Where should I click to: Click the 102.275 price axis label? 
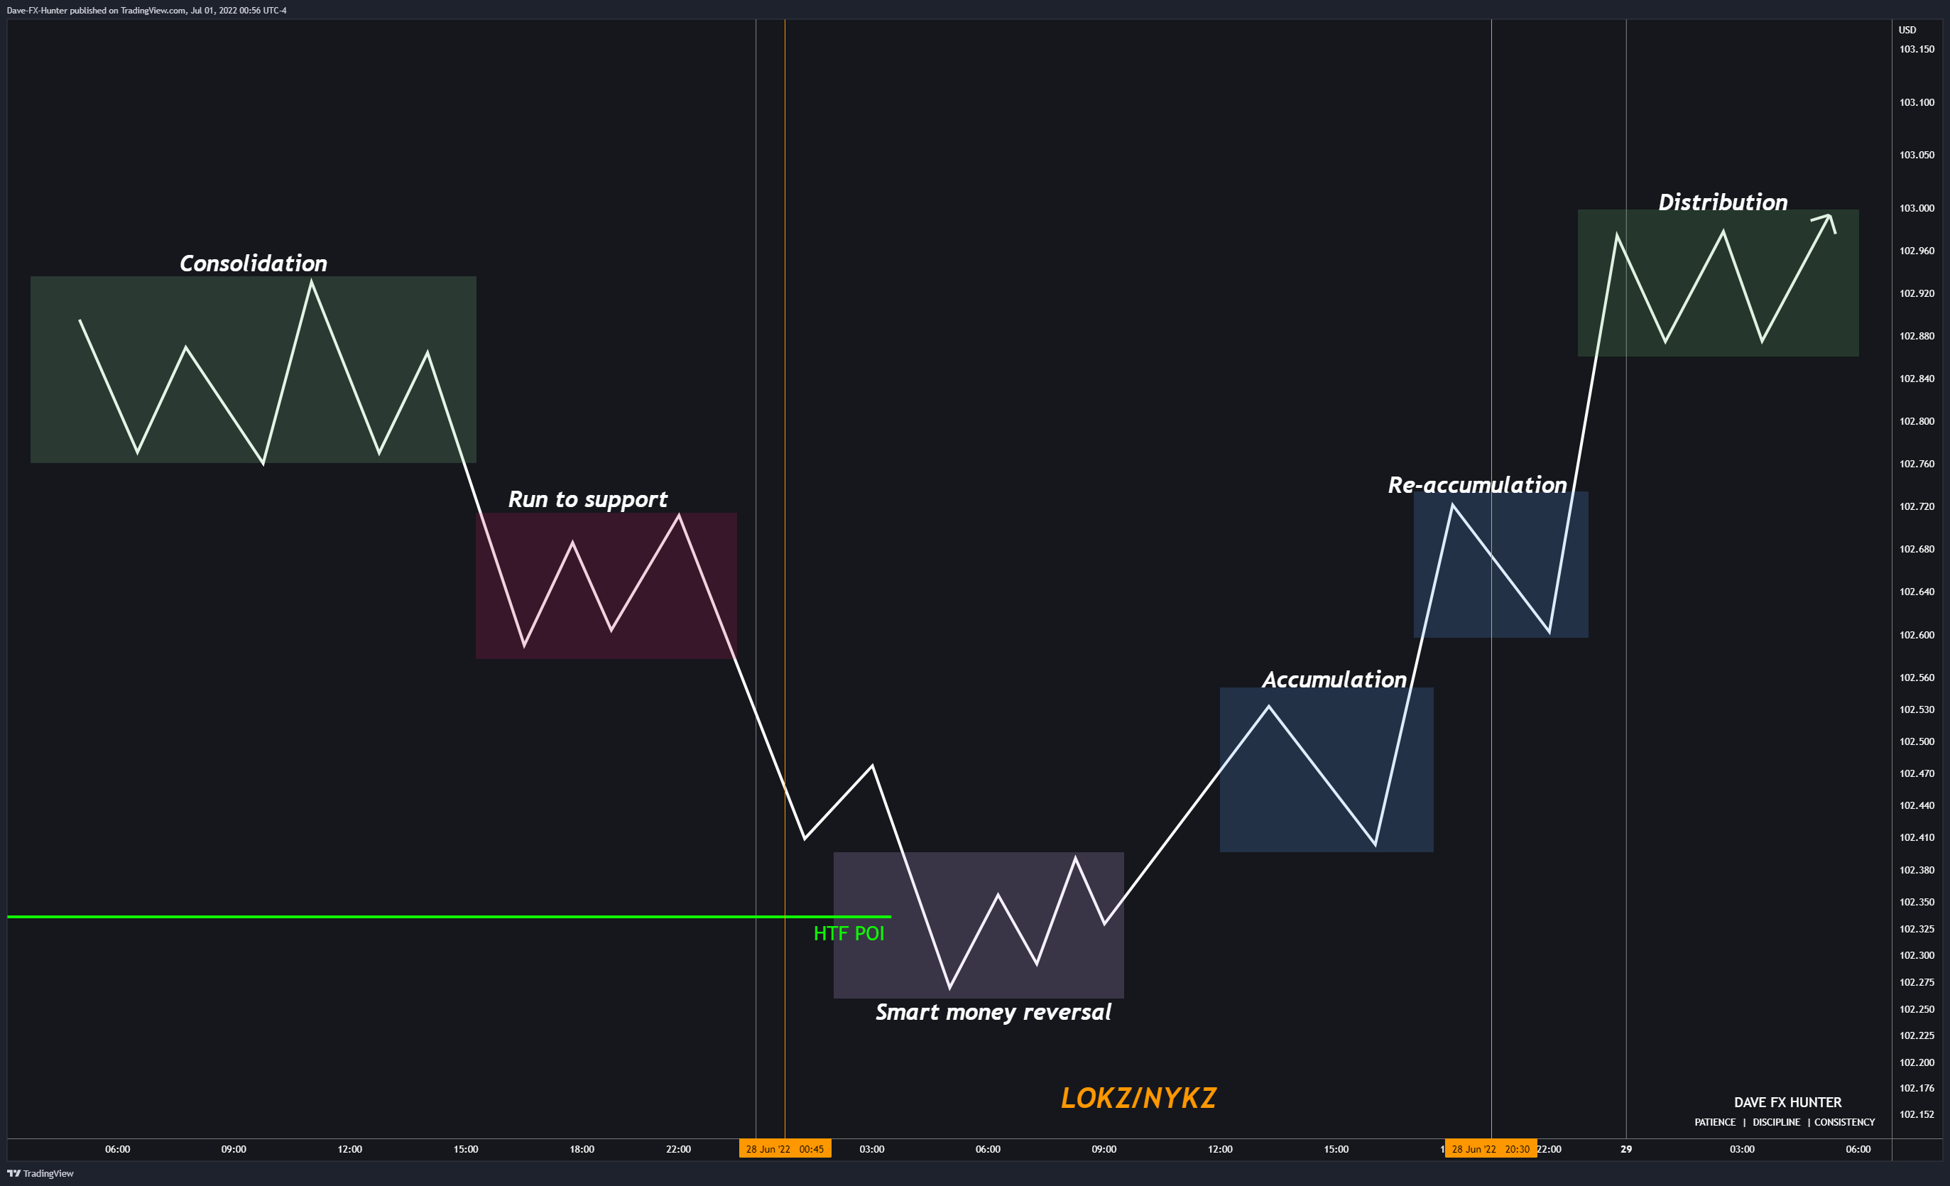click(1917, 982)
